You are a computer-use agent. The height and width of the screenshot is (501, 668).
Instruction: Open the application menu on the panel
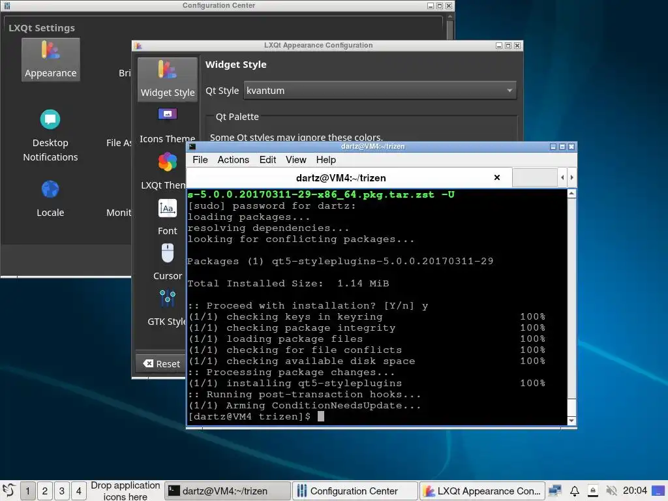tap(9, 491)
